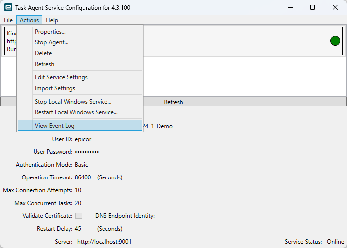Click the Operation Timeout value 86400
Viewport: 347px width, 248px height.
(83, 177)
